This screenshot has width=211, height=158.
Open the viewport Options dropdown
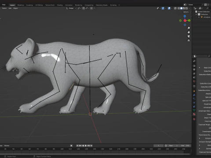(187, 12)
